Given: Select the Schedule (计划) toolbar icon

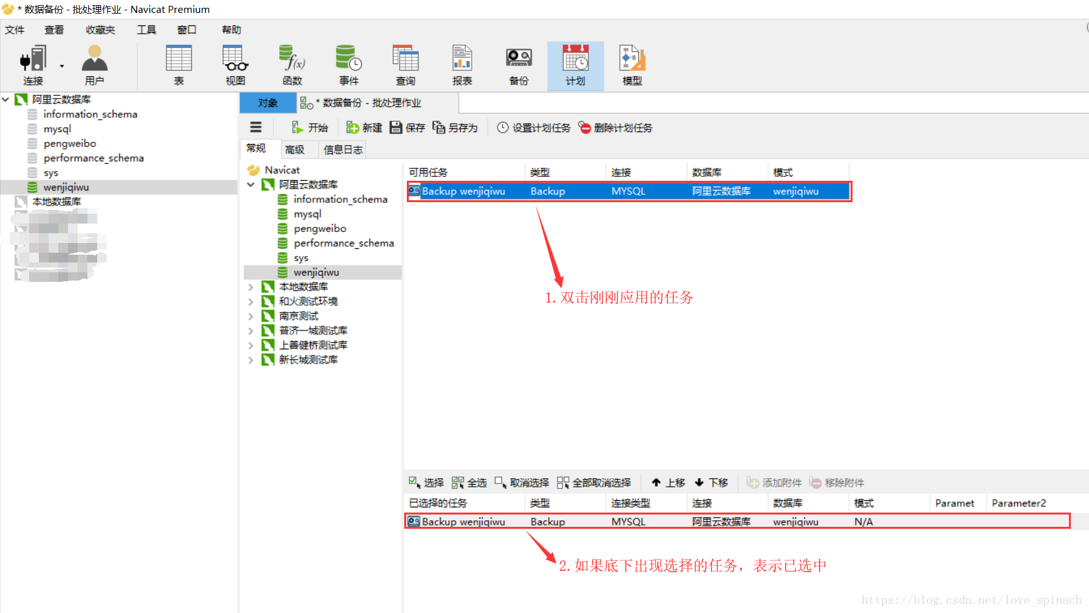Looking at the screenshot, I should 575,65.
